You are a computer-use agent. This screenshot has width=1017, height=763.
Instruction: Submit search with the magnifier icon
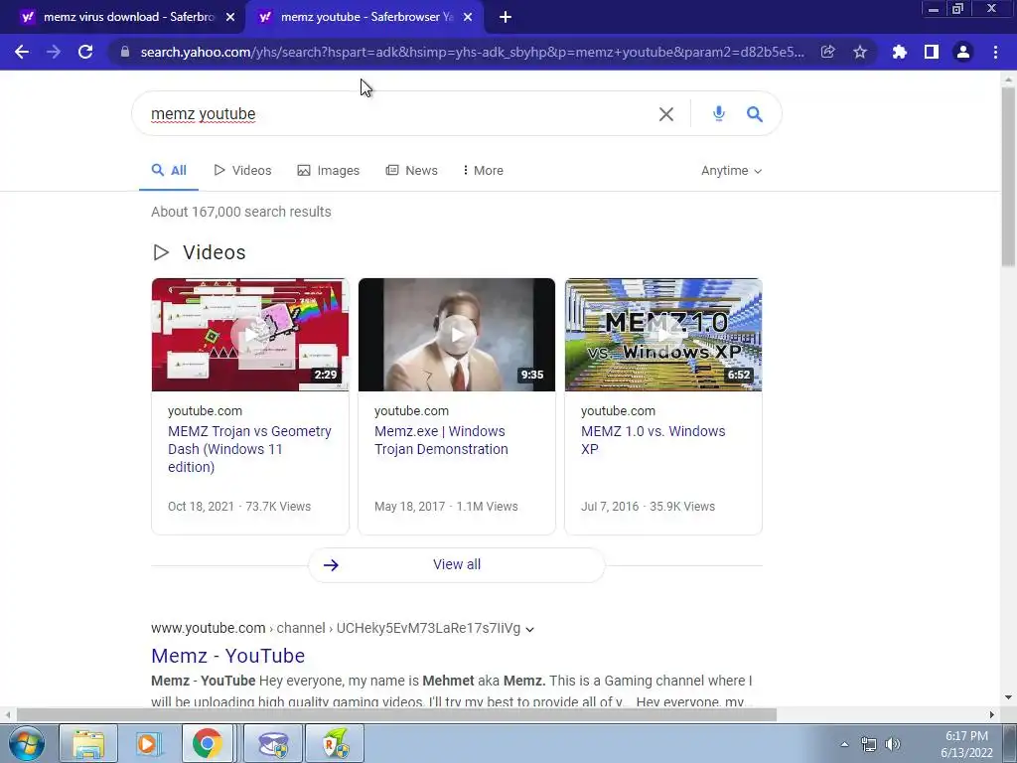(755, 114)
